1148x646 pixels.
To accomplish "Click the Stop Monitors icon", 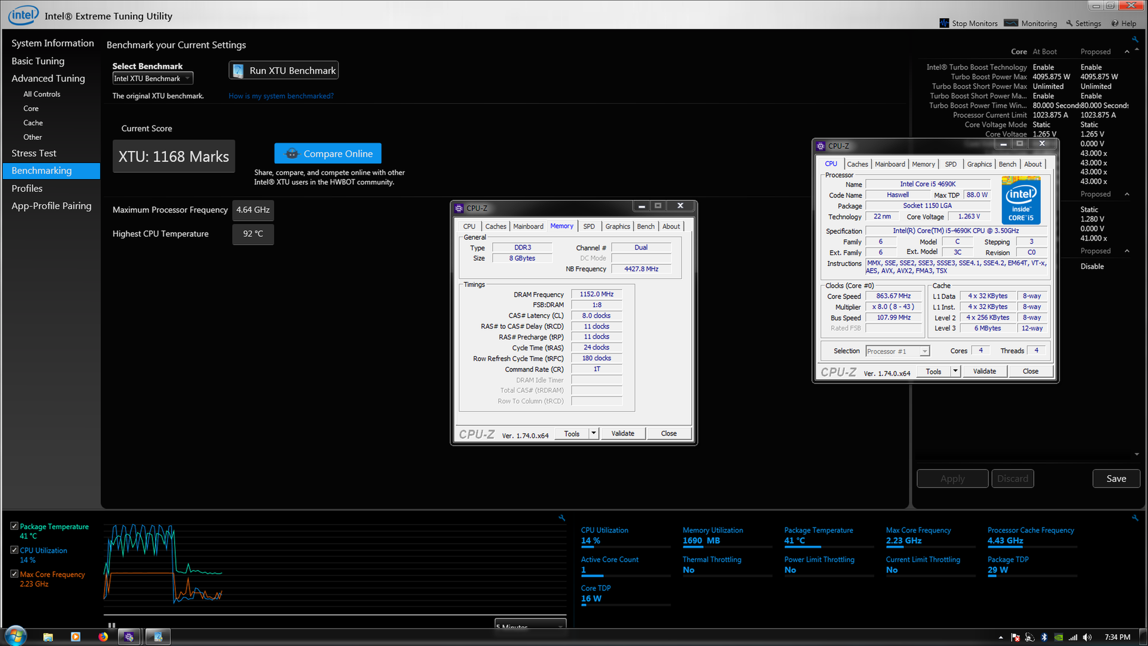I will point(944,23).
